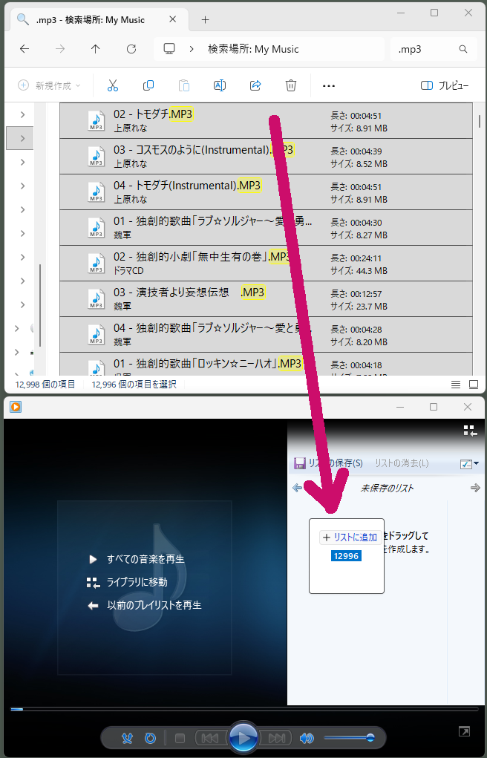Refresh the Explorer search results
487x758 pixels.
pos(131,49)
